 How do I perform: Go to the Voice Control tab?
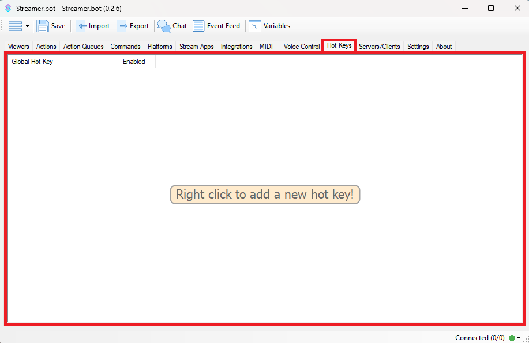click(x=301, y=47)
